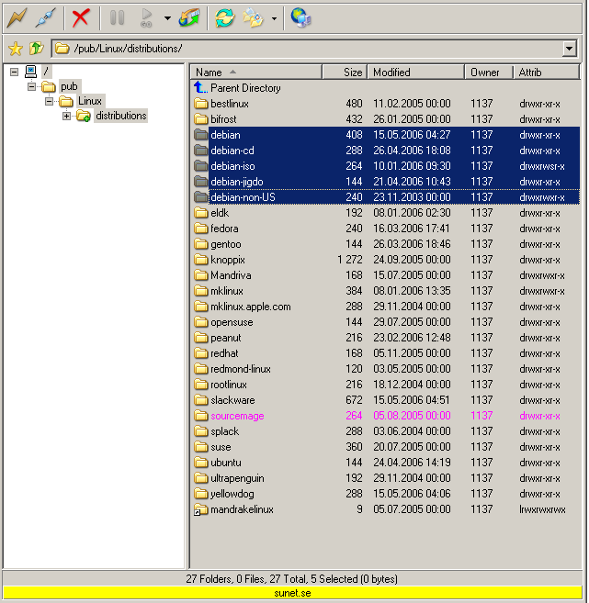Collapse the pub tree node

[x=31, y=86]
